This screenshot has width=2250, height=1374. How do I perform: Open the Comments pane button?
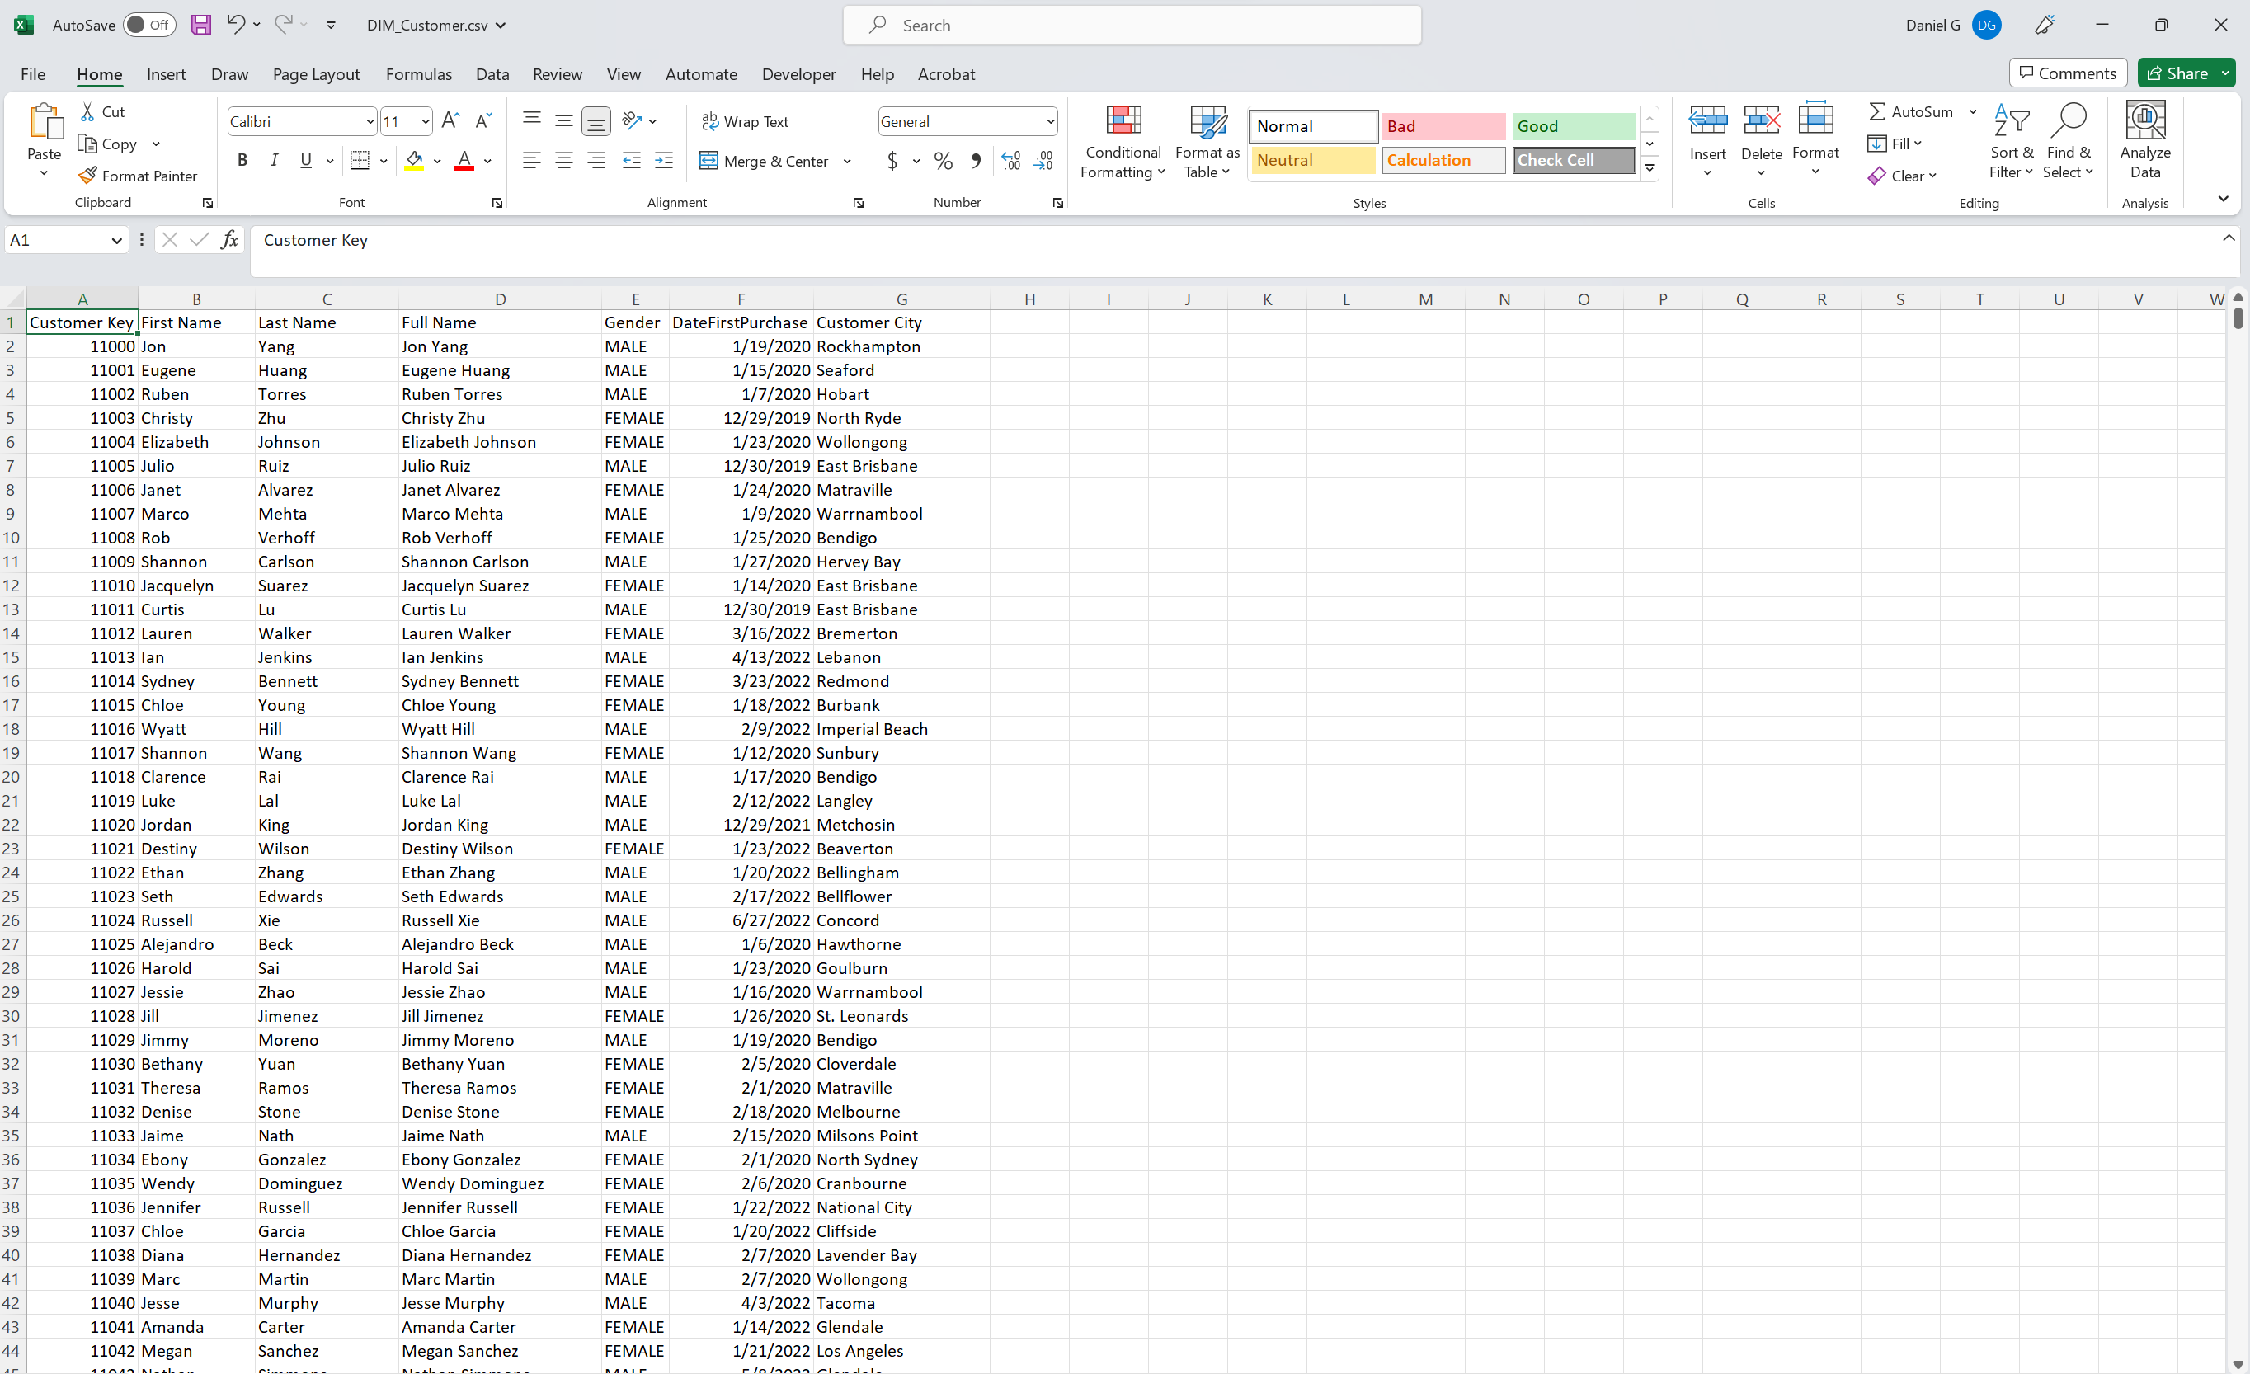point(2068,73)
